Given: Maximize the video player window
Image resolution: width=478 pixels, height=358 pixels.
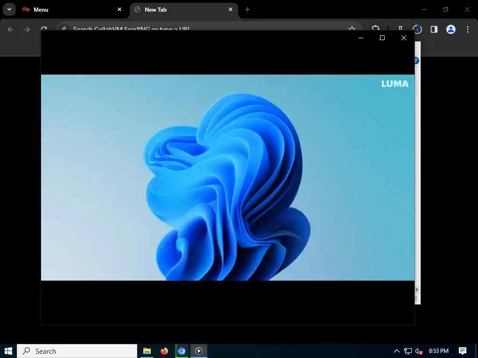Looking at the screenshot, I should pyautogui.click(x=382, y=38).
